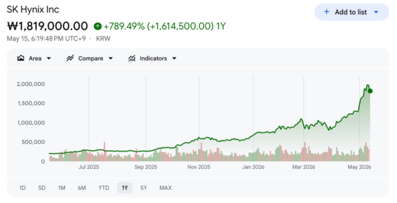Switch to the 1M range
The image size is (397, 203).
tap(62, 188)
